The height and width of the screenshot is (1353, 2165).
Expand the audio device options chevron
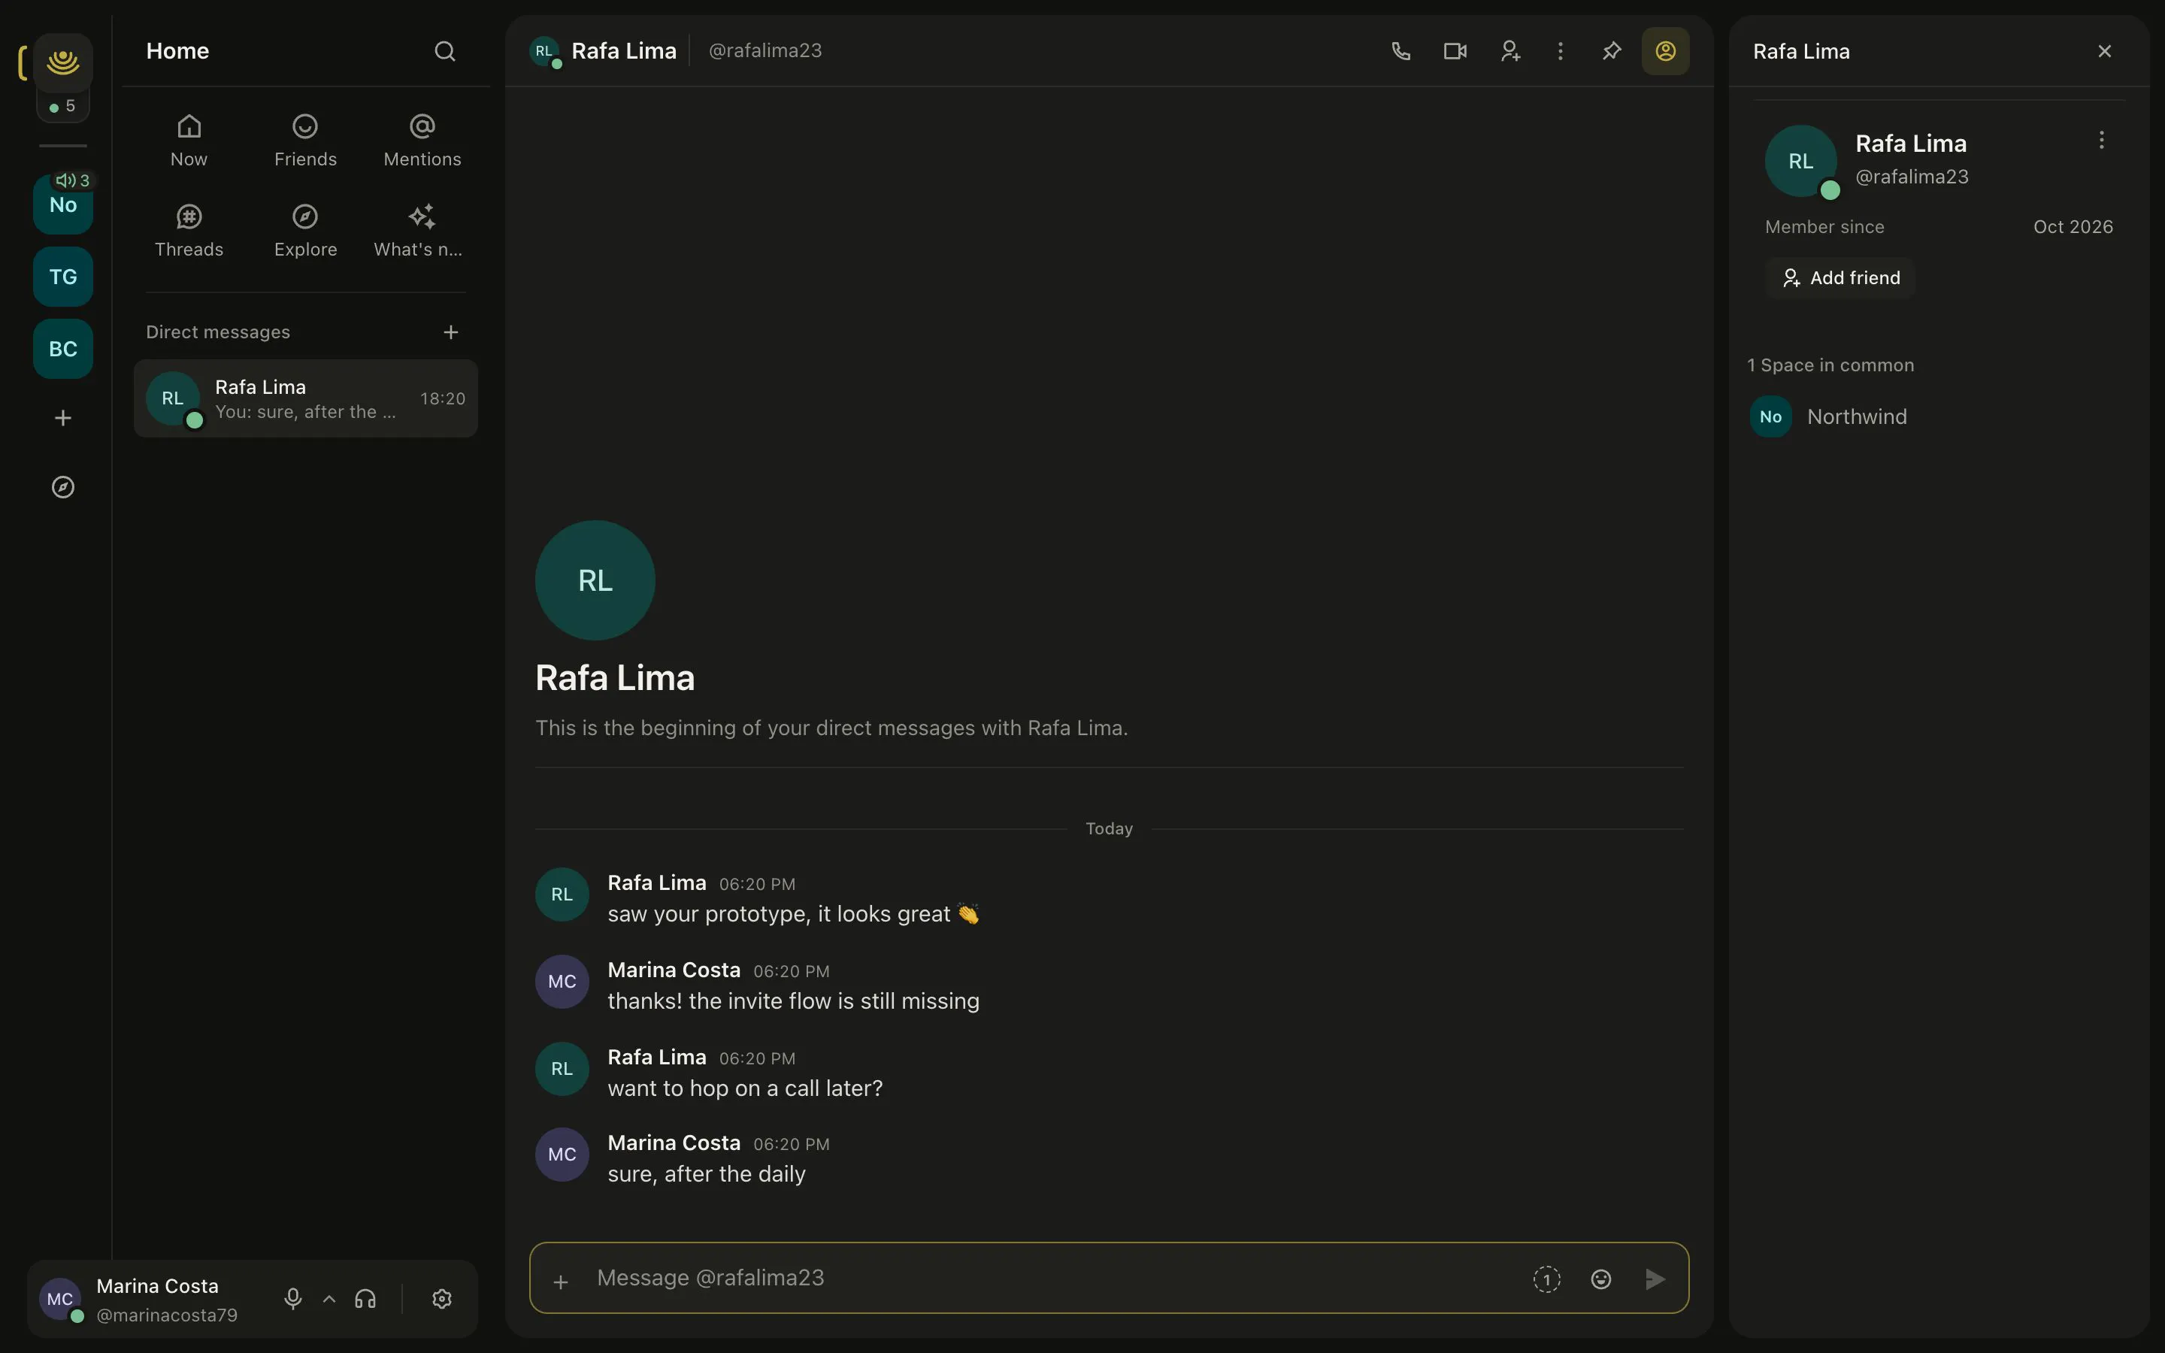[x=329, y=1298]
